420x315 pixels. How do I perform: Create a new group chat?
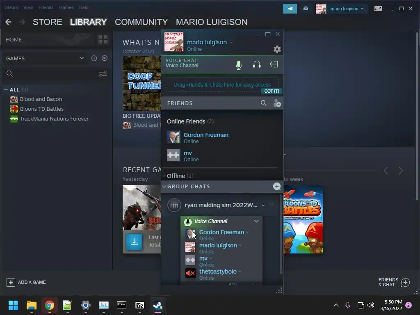coord(277,187)
